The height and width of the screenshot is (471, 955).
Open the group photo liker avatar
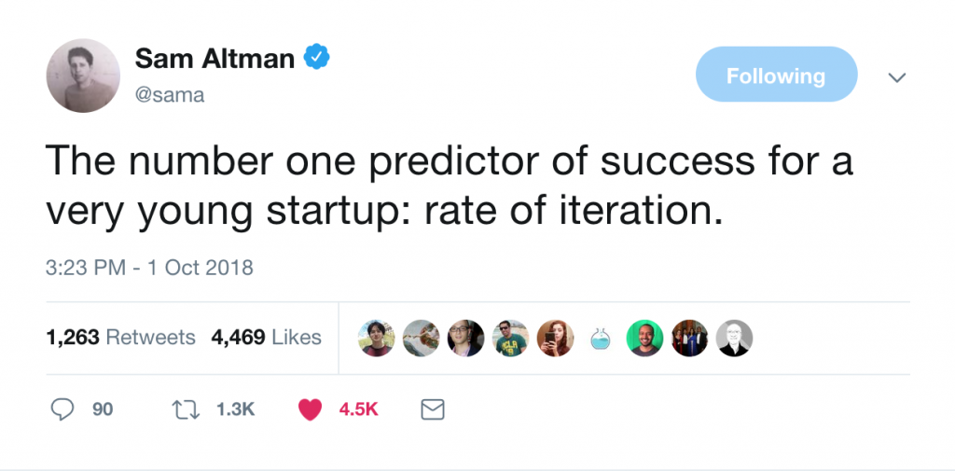(x=689, y=338)
